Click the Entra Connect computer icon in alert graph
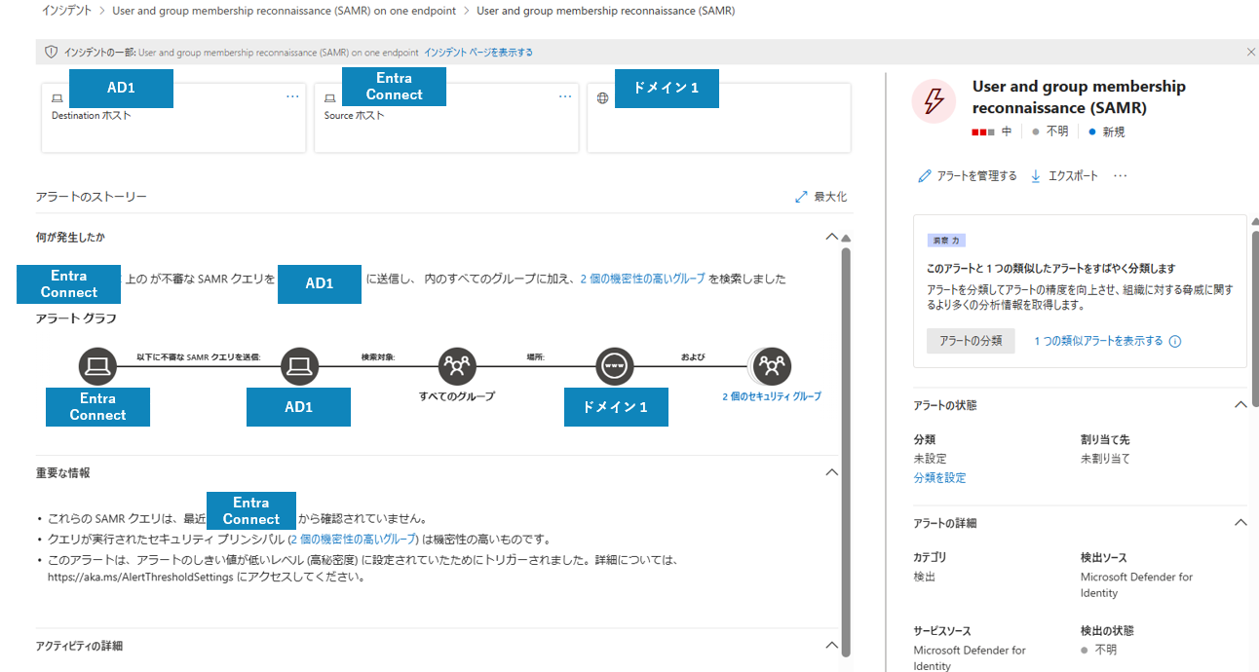Screen dimensions: 1259x672 [x=97, y=365]
